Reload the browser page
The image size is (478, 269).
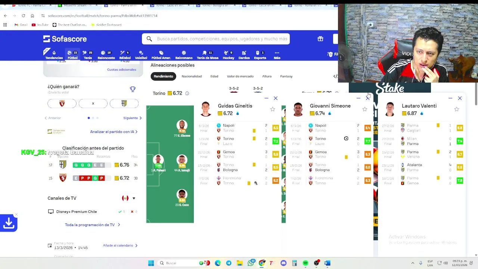click(23, 16)
